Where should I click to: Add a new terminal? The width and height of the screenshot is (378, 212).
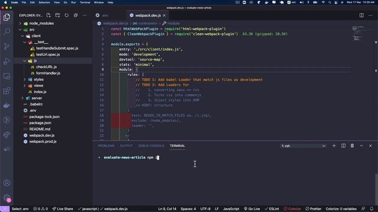334,145
